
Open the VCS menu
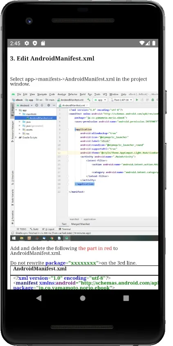pos(105,94)
